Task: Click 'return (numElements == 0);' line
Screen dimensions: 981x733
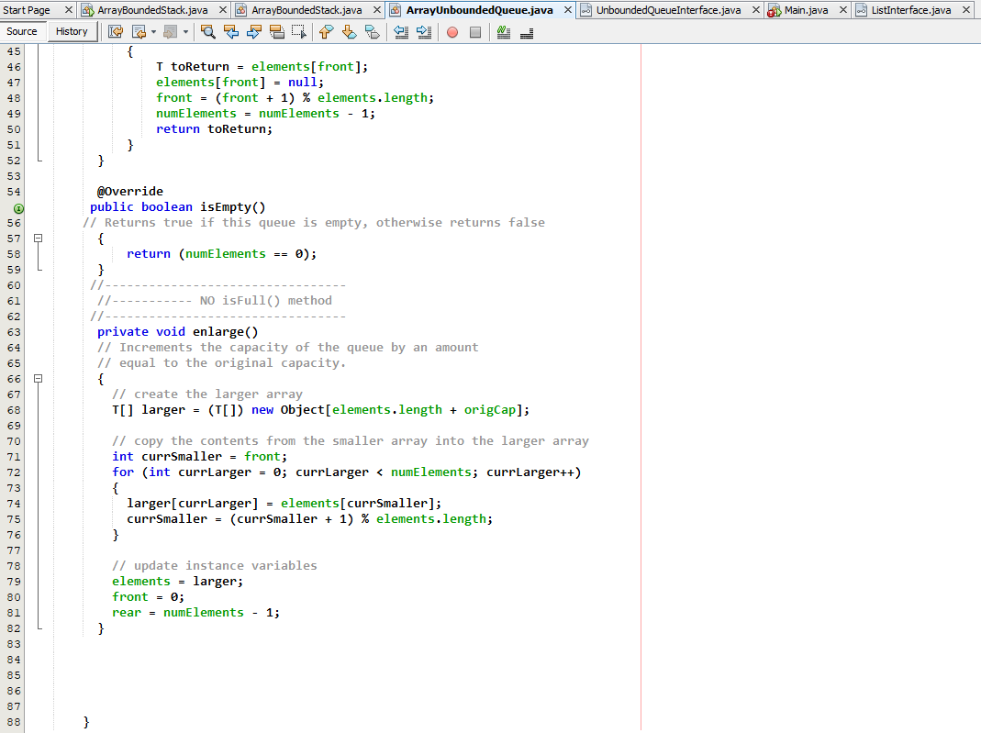Action: point(222,254)
